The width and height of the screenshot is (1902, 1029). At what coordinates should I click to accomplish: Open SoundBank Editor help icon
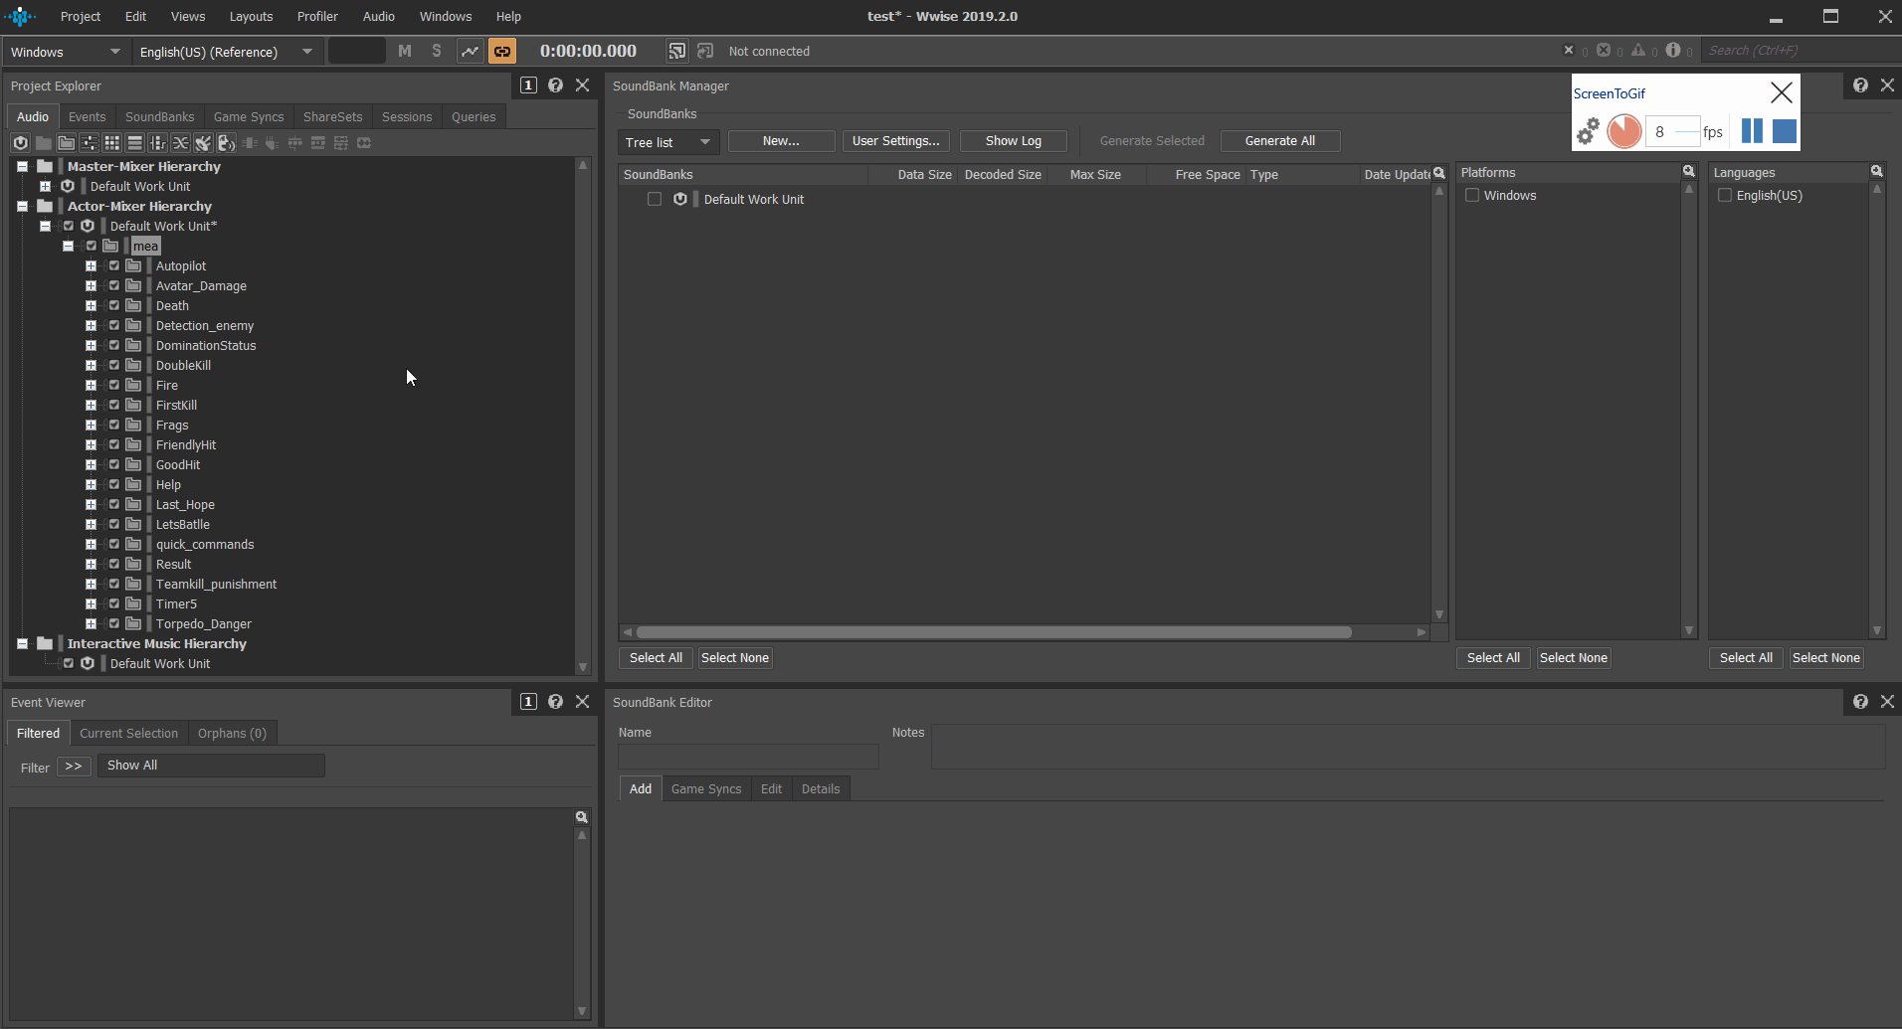click(1860, 702)
